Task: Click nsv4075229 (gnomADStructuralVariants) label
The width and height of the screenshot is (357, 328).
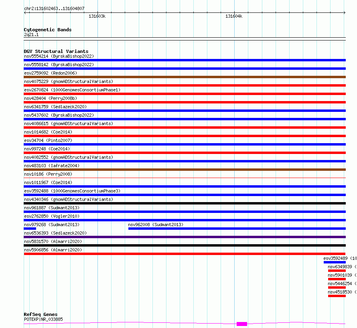Action: [69, 81]
